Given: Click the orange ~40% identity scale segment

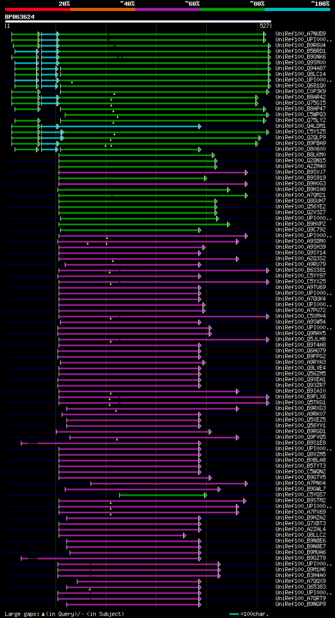Looking at the screenshot, I should pyautogui.click(x=103, y=9).
